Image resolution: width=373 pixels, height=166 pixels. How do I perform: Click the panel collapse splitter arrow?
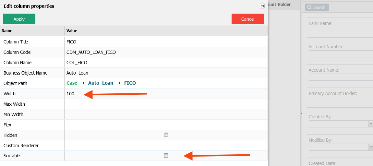click(x=301, y=113)
